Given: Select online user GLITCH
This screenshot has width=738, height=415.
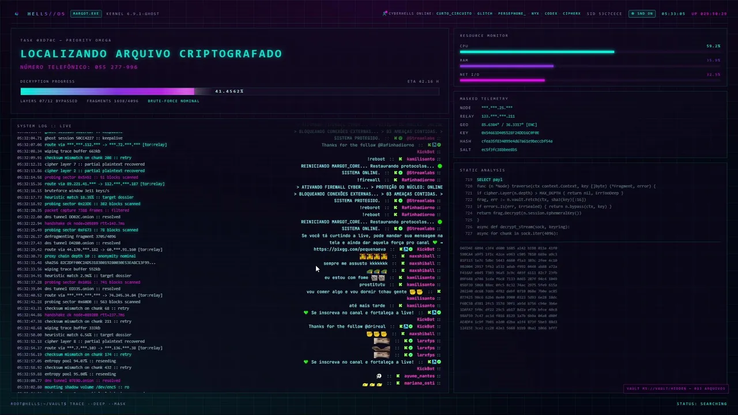Looking at the screenshot, I should pos(485,13).
